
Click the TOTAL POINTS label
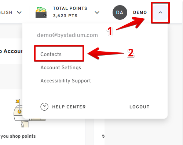pos(70,8)
